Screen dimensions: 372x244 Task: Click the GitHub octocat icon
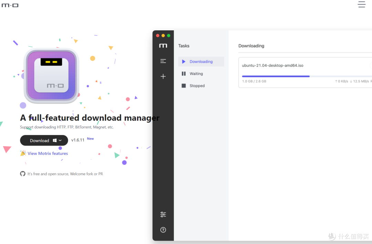pos(22,174)
